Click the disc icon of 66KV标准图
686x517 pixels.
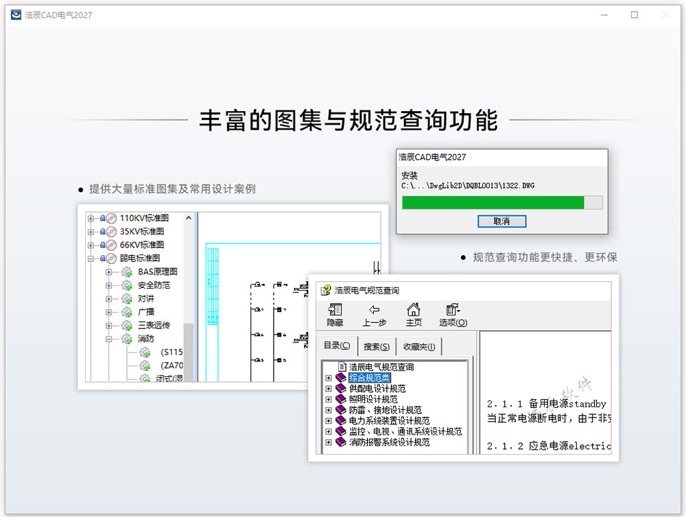[x=111, y=245]
